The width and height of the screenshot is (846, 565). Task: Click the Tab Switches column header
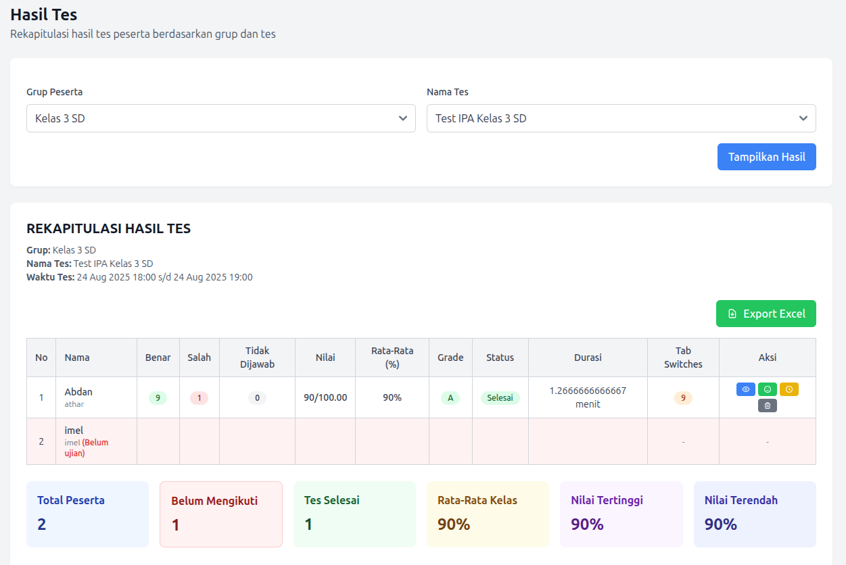(x=683, y=357)
